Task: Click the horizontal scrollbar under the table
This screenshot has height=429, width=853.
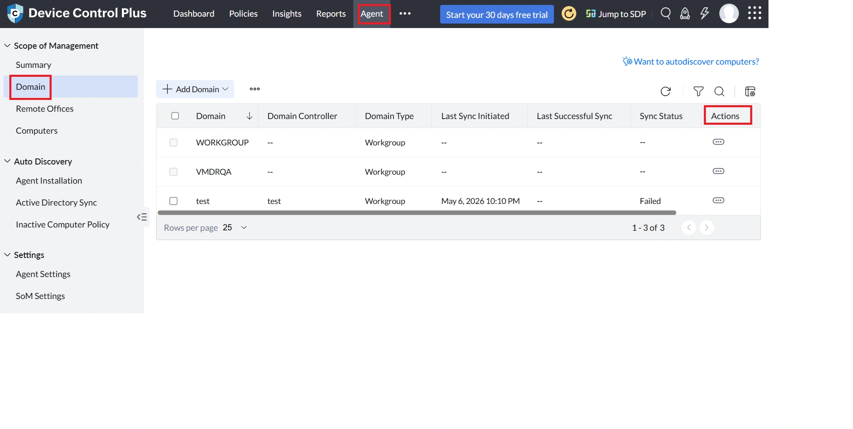Action: tap(417, 213)
